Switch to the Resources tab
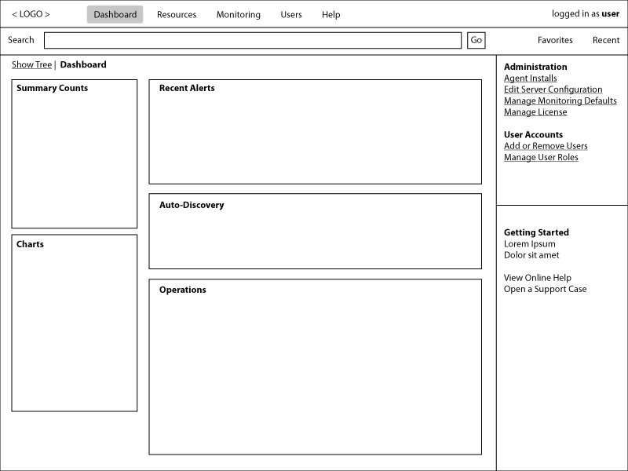Image resolution: width=628 pixels, height=471 pixels. 177,15
